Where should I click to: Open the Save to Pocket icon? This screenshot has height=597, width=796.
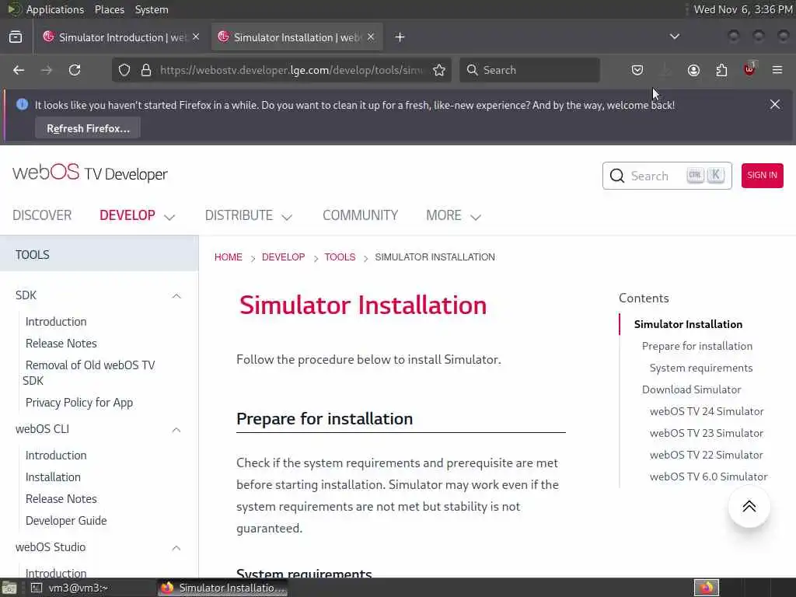click(637, 70)
